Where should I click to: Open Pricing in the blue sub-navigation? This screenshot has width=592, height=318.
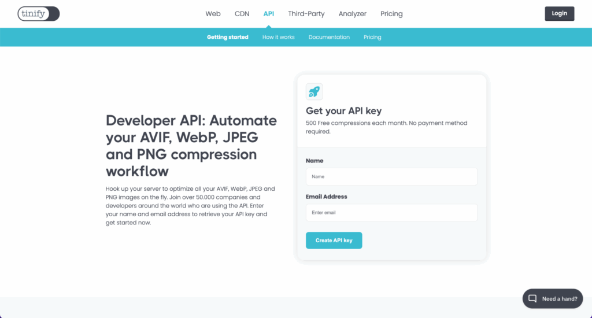[372, 37]
